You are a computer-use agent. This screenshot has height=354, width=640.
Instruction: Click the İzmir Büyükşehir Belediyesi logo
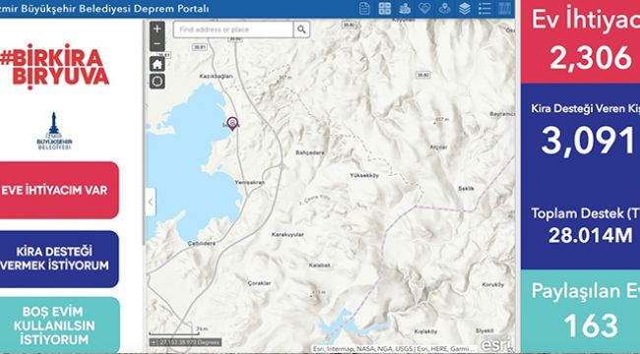click(x=54, y=132)
